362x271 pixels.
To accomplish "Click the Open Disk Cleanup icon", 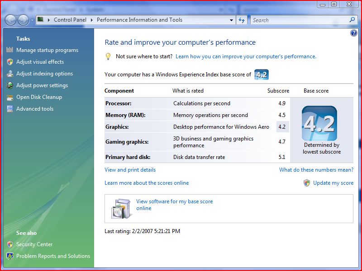I will coord(10,97).
